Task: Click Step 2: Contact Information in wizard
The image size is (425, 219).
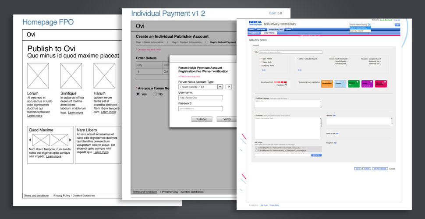Action: pyautogui.click(x=187, y=42)
